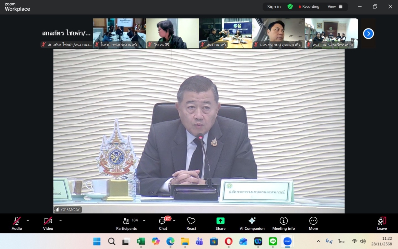Viewport: 398px width, 249px height.
Task: Unmute the microphone Audio button
Action: point(17,222)
